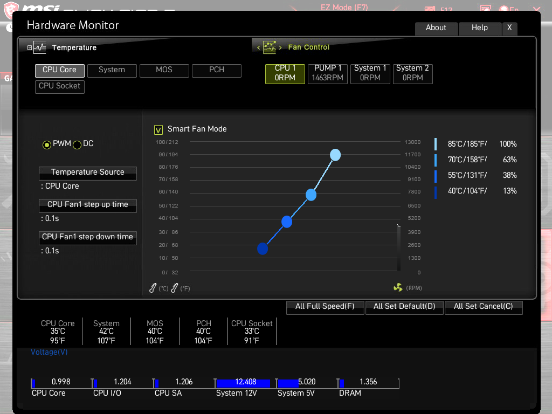
Task: Select the Celsius thermometer icon
Action: click(153, 288)
